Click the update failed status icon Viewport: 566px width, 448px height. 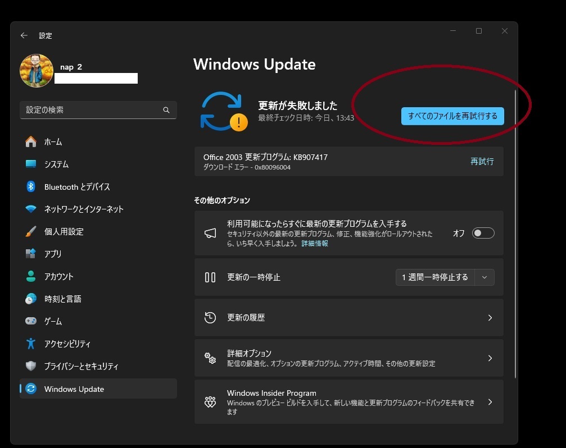224,111
